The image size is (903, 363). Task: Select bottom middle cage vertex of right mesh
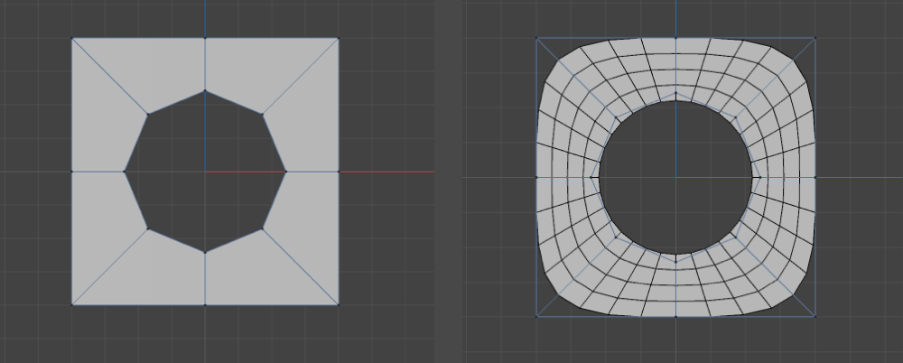[x=675, y=316]
